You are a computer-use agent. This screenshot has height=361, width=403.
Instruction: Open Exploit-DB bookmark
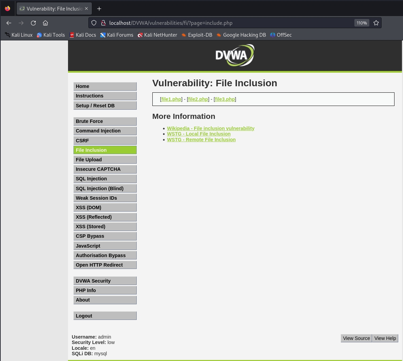(197, 35)
